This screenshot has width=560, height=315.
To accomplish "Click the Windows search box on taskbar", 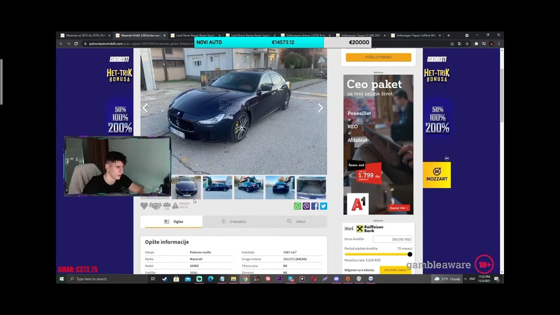I will pos(107,279).
